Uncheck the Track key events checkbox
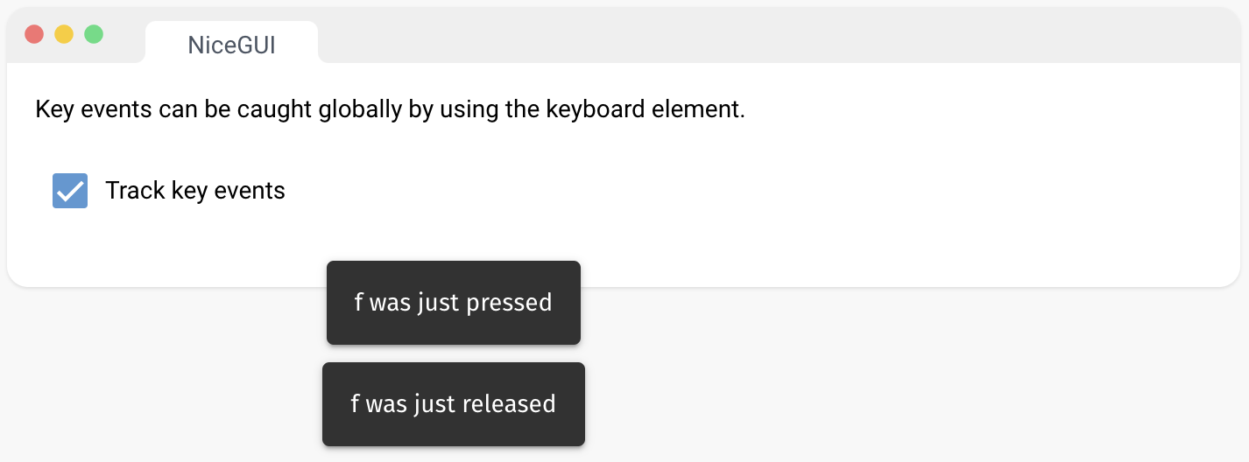 pos(70,191)
